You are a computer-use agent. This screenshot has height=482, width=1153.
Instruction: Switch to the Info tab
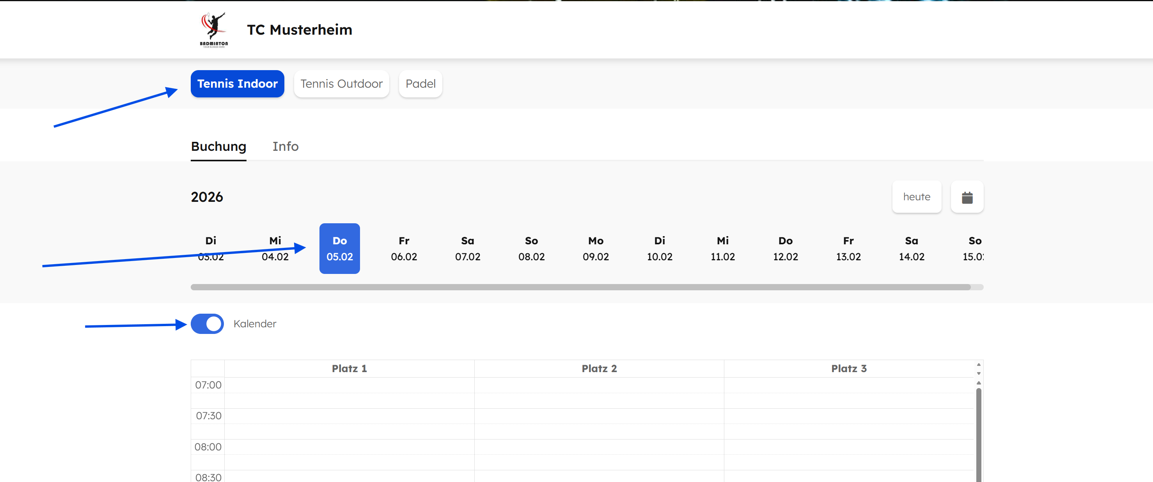(x=285, y=147)
